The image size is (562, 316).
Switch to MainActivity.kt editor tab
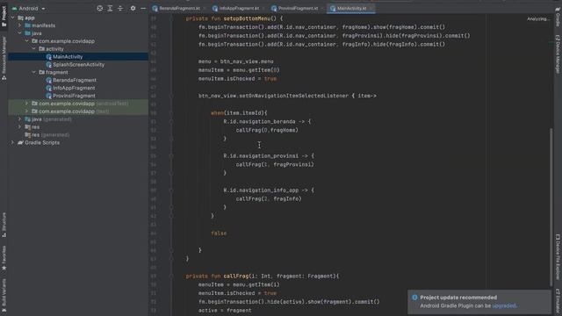point(351,8)
